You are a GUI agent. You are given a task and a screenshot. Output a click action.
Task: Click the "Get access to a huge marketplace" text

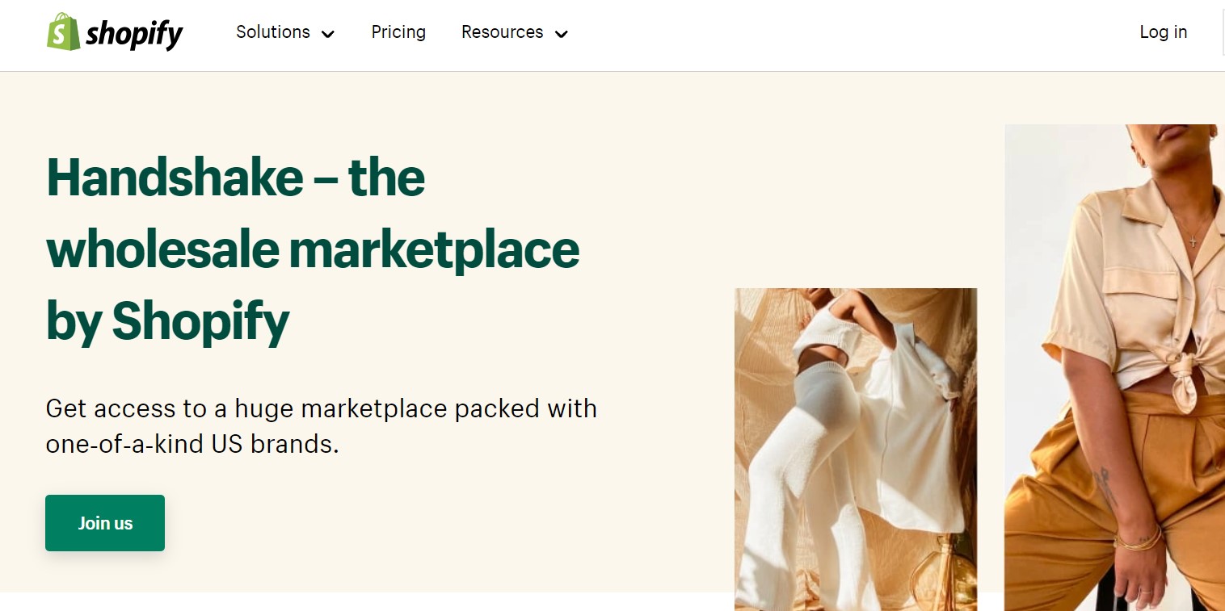click(x=321, y=408)
